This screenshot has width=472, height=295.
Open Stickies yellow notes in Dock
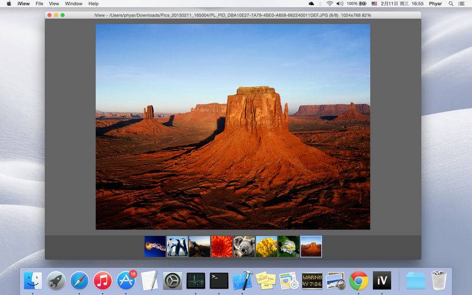pyautogui.click(x=265, y=281)
